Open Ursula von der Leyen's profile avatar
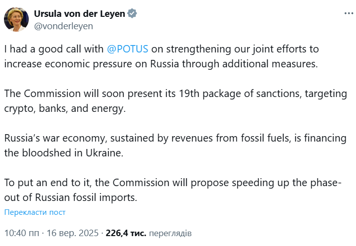This screenshot has width=356, height=246. [x=16, y=19]
